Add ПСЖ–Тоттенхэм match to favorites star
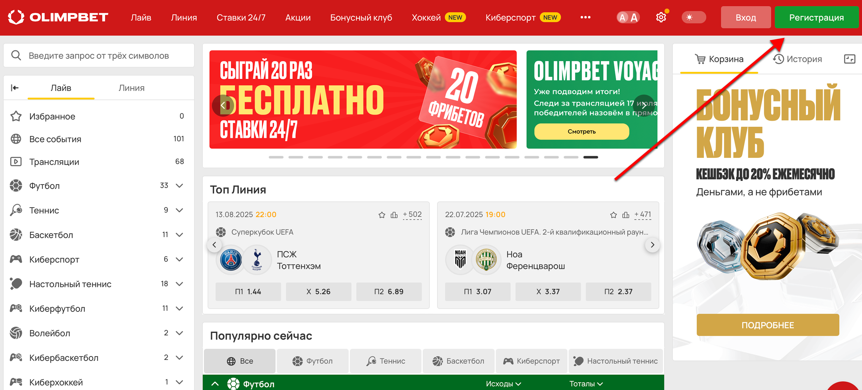 [382, 215]
